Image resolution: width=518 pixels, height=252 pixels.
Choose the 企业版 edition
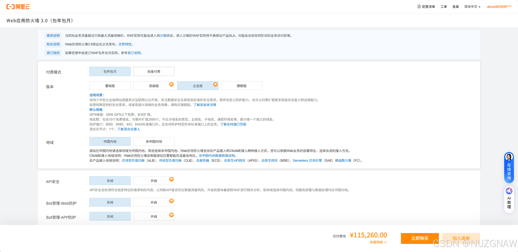pyautogui.click(x=198, y=86)
